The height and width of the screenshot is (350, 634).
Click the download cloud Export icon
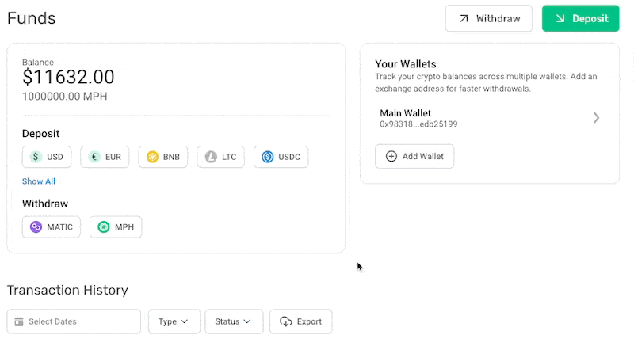click(x=286, y=321)
